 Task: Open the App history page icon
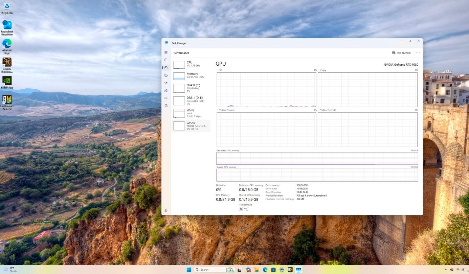coord(166,75)
